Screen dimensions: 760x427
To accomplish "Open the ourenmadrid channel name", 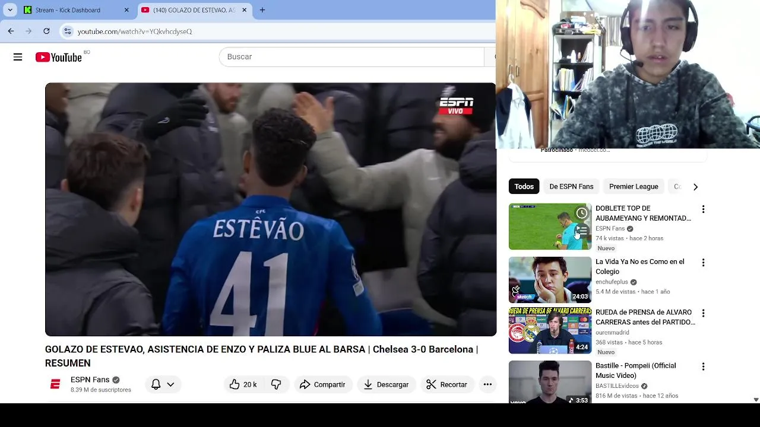I will [612, 333].
